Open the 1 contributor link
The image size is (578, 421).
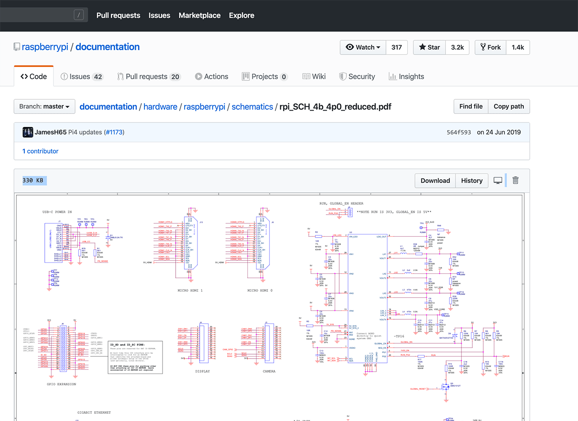coord(40,151)
